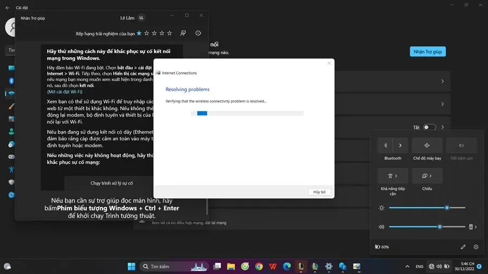Open Network category in Settings sidebar
The width and height of the screenshot is (488, 274).
tap(11, 93)
